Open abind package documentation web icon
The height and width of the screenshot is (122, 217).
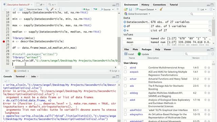[205, 67]
